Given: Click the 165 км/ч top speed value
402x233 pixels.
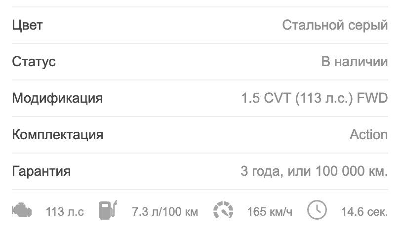Looking at the screenshot, I should 270,212.
